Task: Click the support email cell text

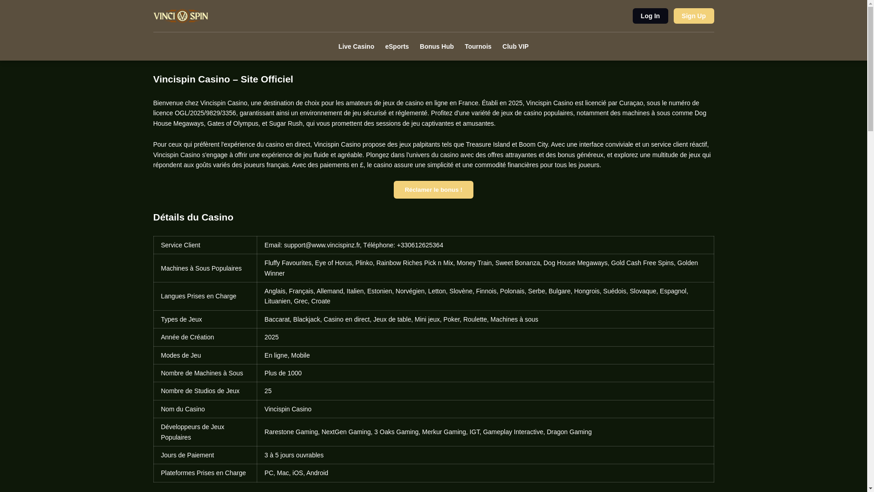Action: 354,245
